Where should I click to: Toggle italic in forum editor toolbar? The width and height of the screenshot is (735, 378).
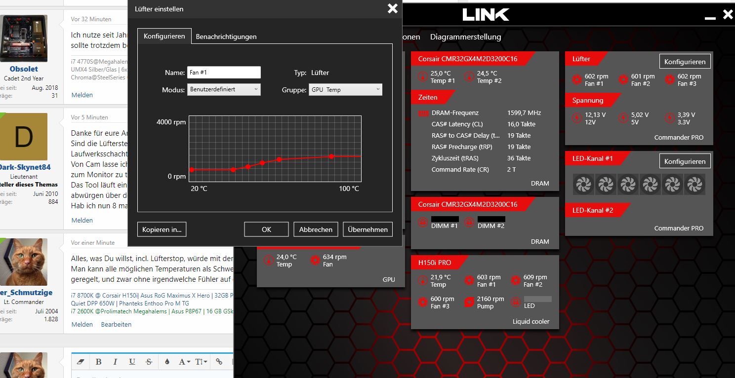tap(115, 362)
